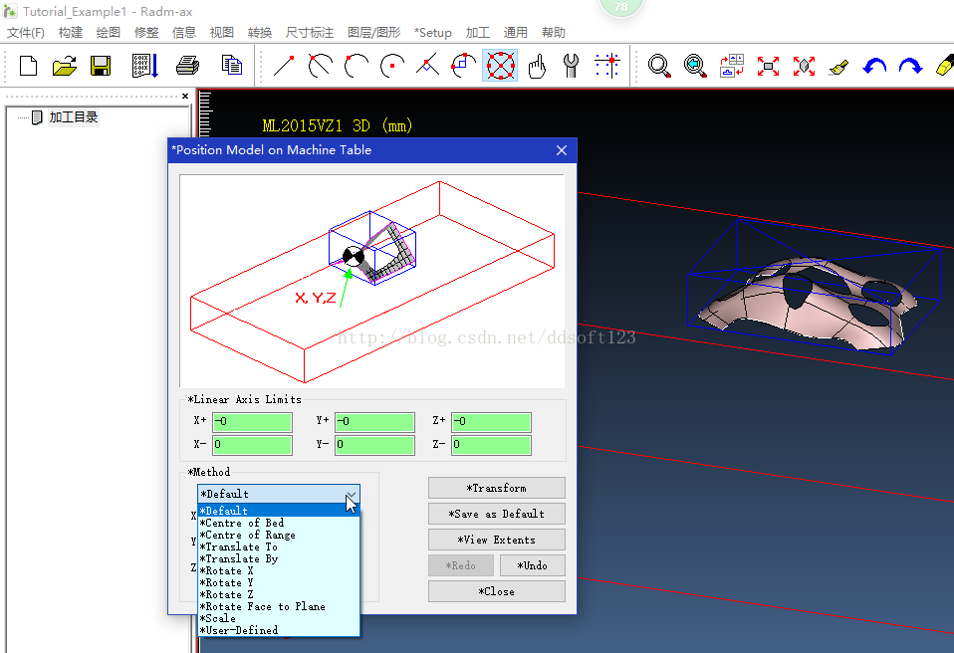Click the wrench tool icon
The image size is (954, 653).
(x=571, y=65)
